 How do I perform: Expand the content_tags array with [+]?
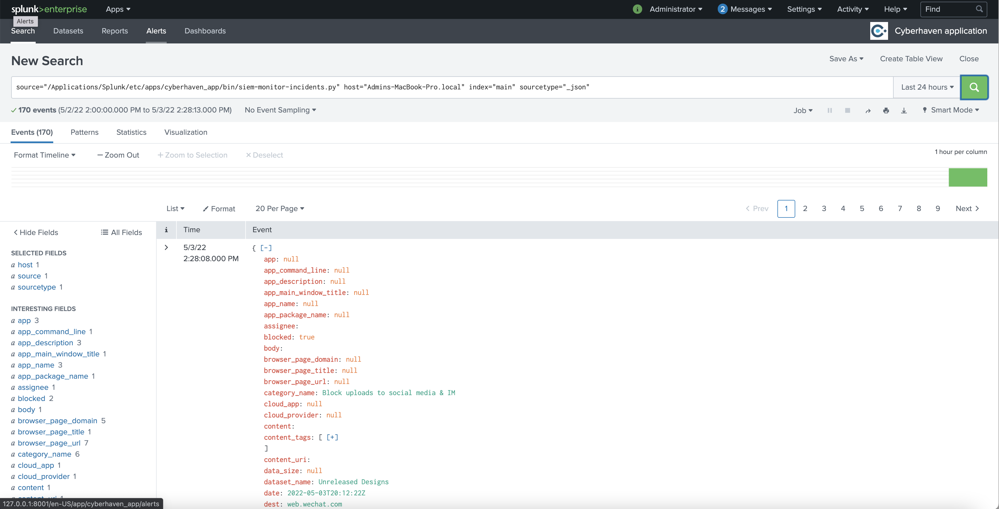pos(332,437)
